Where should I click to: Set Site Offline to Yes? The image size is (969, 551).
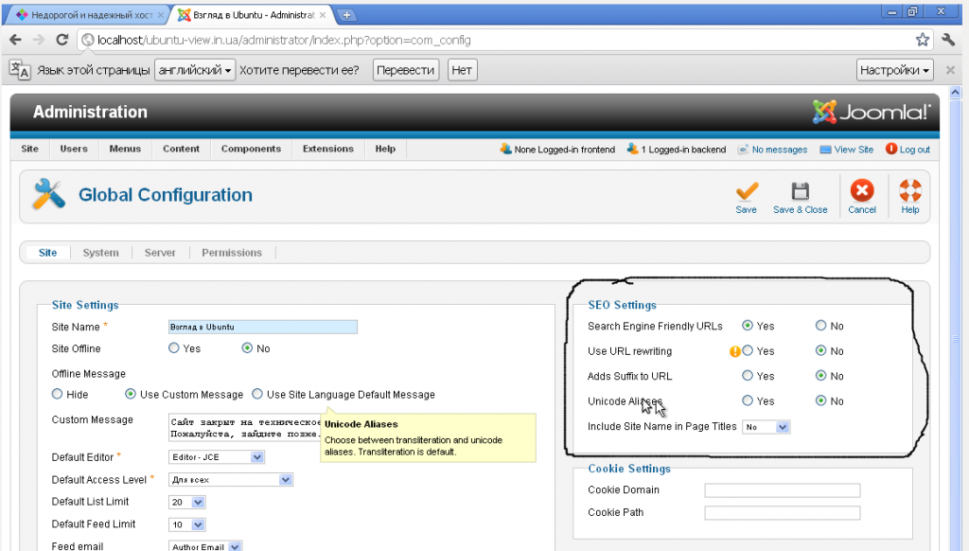tap(174, 348)
